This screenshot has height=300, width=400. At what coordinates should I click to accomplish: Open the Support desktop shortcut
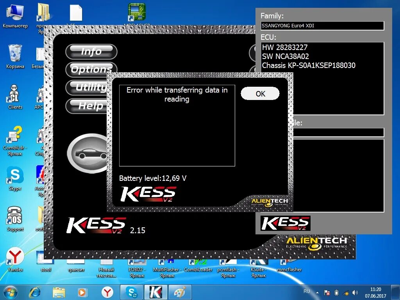coord(15,219)
